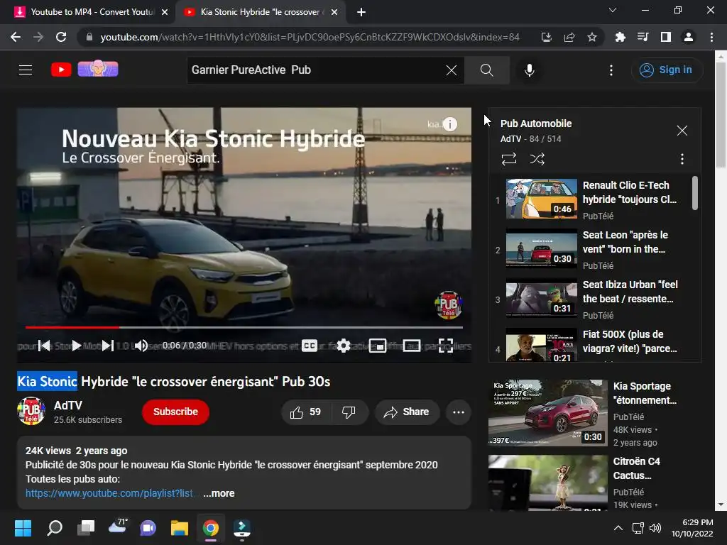Go back in browser history

[x=16, y=37]
